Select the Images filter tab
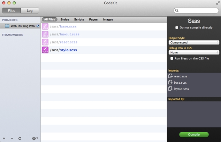Viewport: 221px width, 142px height. [108, 19]
